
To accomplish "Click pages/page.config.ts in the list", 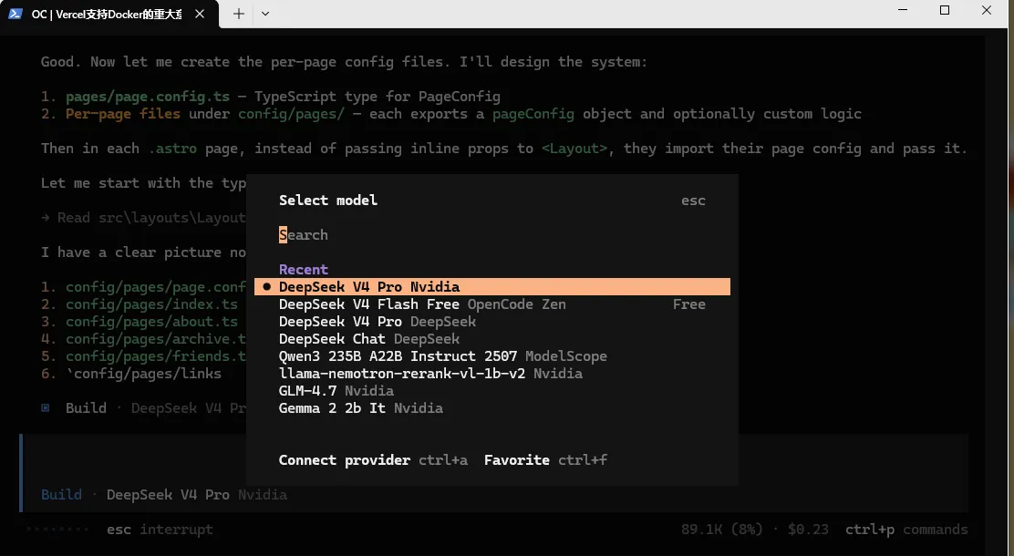I will tap(148, 97).
